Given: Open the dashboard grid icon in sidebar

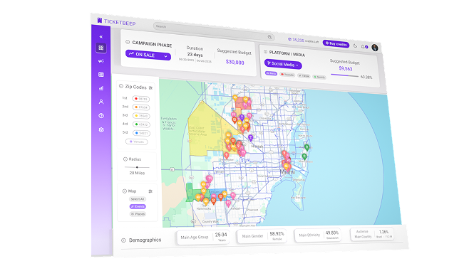Looking at the screenshot, I should click(x=101, y=48).
